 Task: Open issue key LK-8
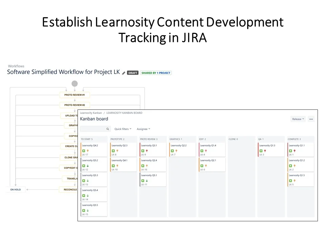pos(114,155)
